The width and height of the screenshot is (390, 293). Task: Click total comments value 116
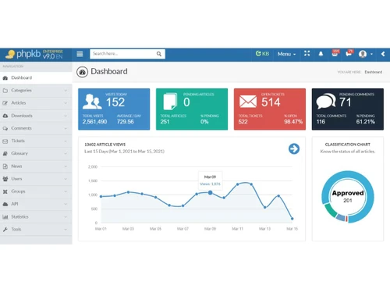pyautogui.click(x=321, y=122)
